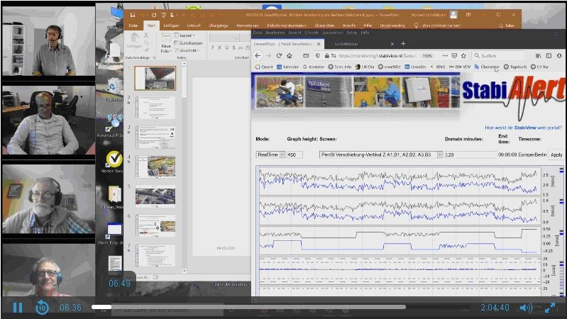
Task: Click the mail envelope icon in Firefox toolbar
Action: 306,55
